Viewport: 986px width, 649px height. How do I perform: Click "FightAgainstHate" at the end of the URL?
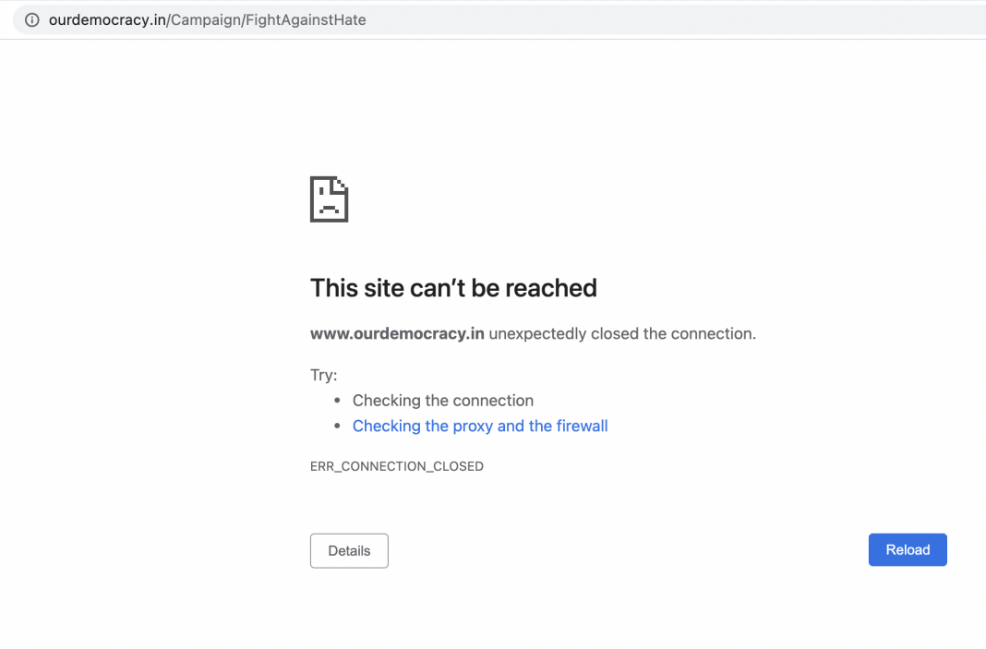(x=305, y=19)
